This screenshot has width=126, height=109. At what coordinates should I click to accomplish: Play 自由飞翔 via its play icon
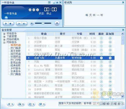(x=101, y=58)
